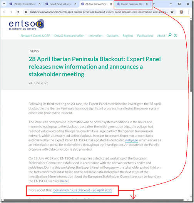Open the About menu
The image size is (194, 203).
pos(161,35)
